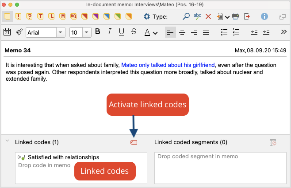Click the detach window icon
Screen dimensions: 291x188
[283, 17]
